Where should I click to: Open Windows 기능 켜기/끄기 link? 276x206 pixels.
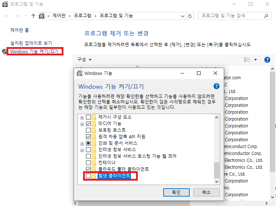pyautogui.click(x=34, y=51)
